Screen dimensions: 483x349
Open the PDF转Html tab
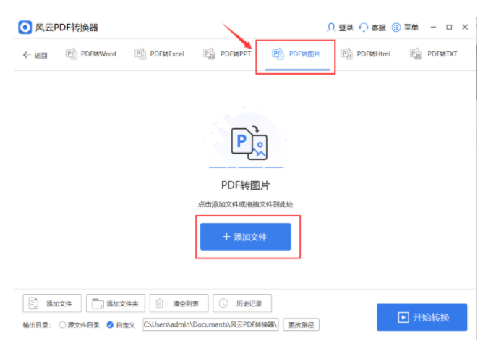[365, 54]
